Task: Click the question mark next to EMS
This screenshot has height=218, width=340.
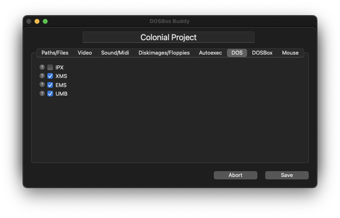Action: [x=42, y=85]
